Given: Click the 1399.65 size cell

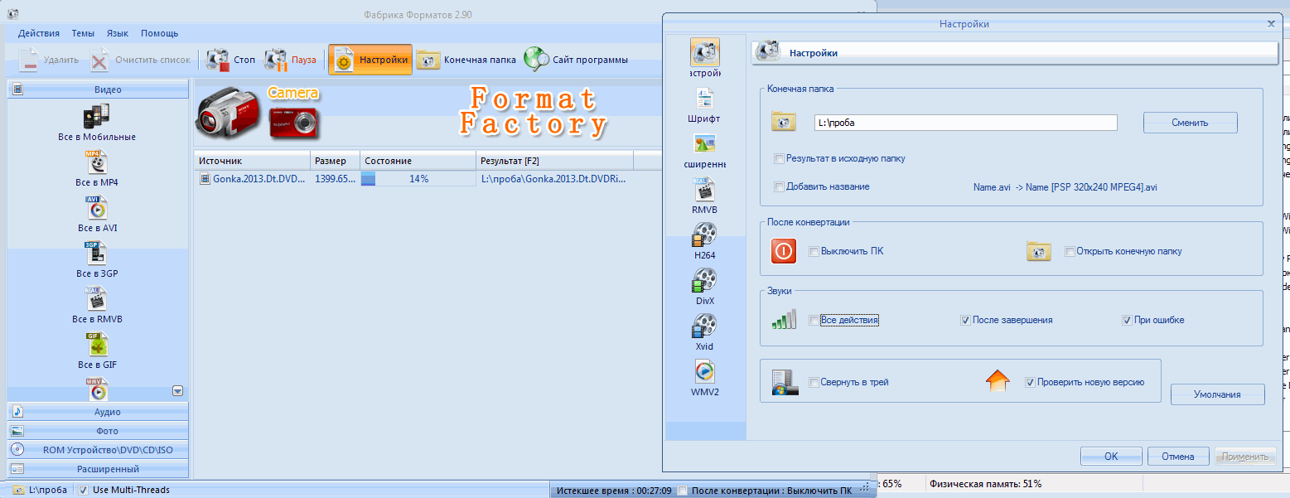Looking at the screenshot, I should coord(336,179).
